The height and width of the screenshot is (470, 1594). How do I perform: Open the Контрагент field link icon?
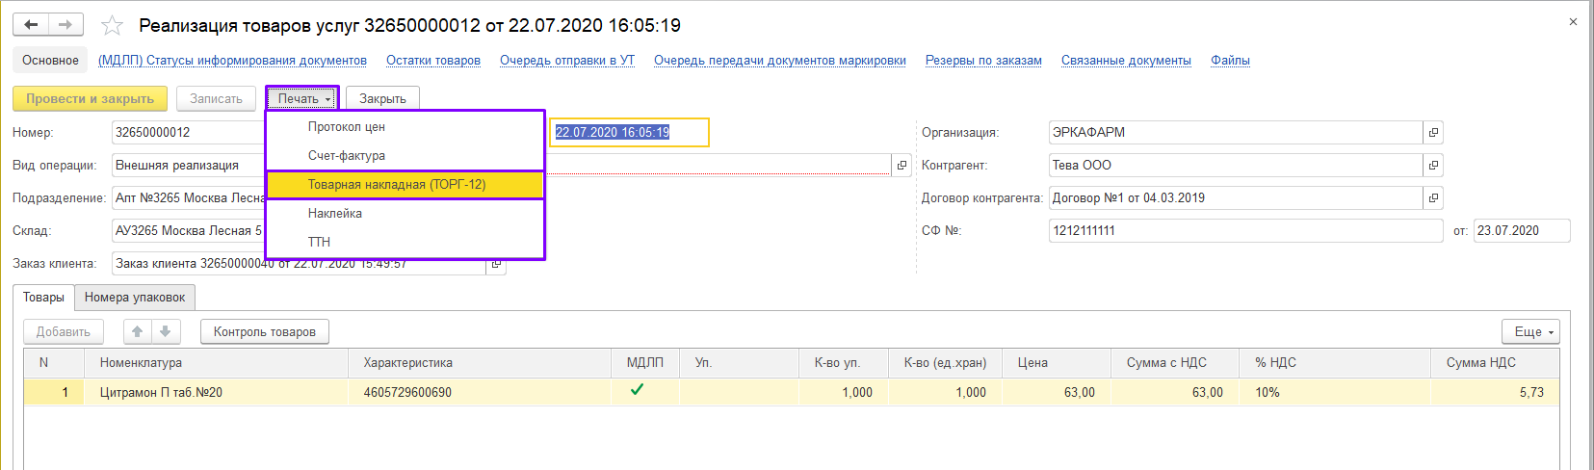coord(1433,166)
